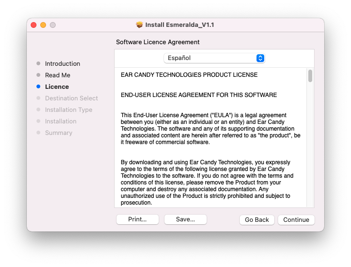Viewport: 351px width, 267px height.
Task: Click the licence text scrollbar thumb
Action: point(310,76)
